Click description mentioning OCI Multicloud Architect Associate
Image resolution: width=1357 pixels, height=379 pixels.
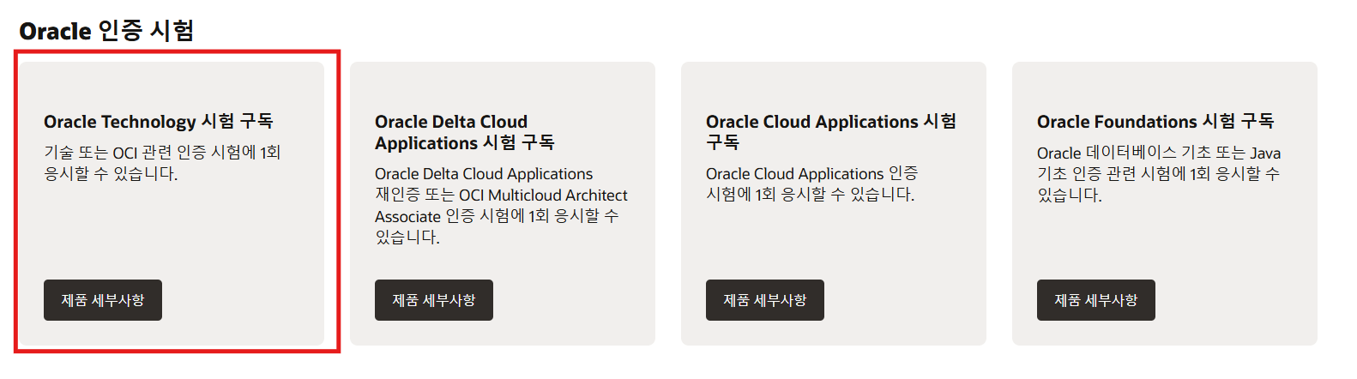(x=501, y=206)
